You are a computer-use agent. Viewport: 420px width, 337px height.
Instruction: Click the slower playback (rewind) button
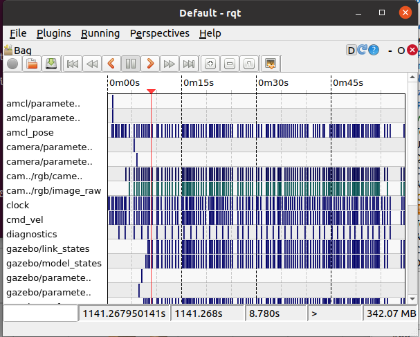point(91,64)
